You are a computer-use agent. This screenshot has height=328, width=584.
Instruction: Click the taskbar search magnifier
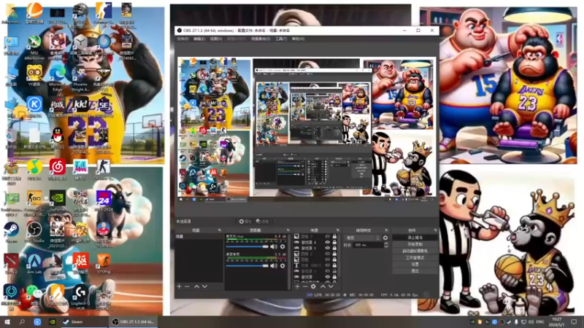[22, 322]
